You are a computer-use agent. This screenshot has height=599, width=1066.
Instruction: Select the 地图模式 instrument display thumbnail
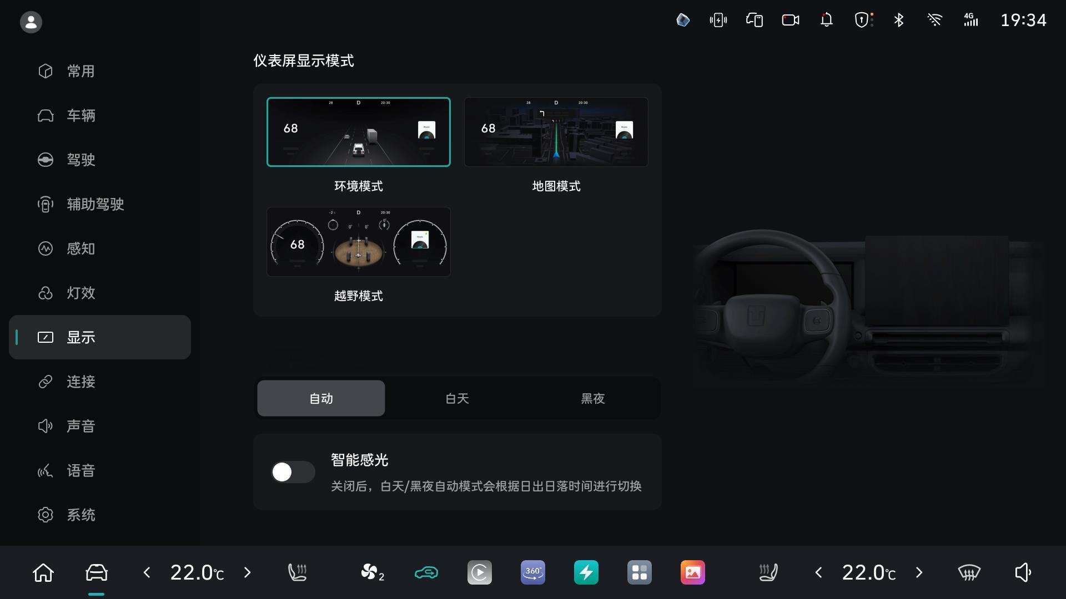(x=556, y=132)
